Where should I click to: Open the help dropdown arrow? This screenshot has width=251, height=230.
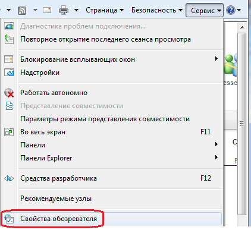pos(239,10)
